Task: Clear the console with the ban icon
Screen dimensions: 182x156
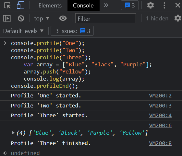Action: (21, 18)
